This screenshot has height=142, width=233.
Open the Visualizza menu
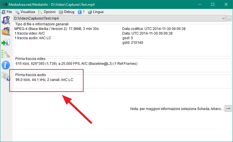coord(25,12)
